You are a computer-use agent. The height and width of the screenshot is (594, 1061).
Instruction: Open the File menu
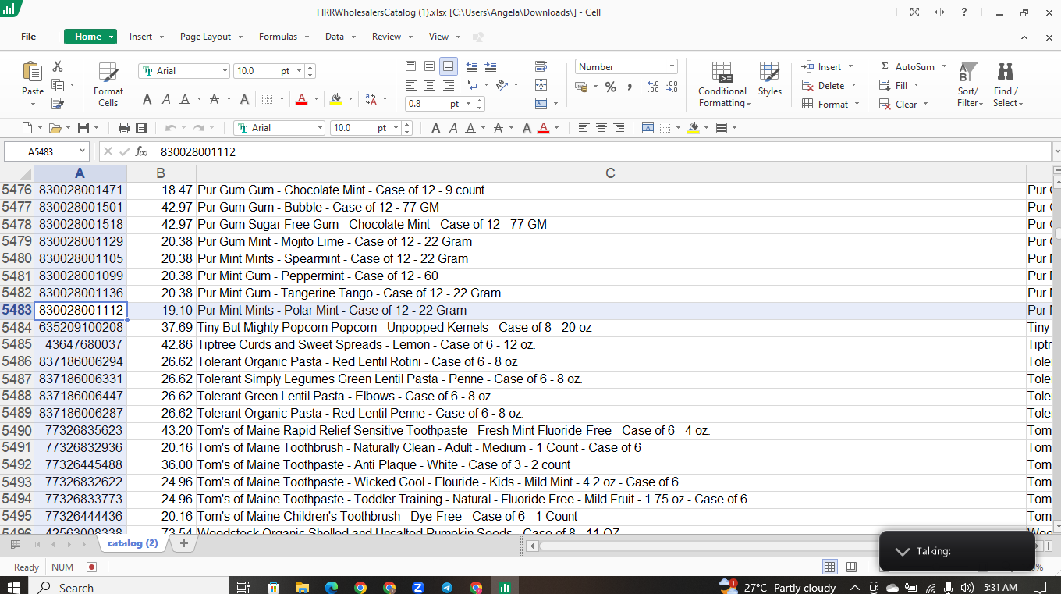coord(29,37)
